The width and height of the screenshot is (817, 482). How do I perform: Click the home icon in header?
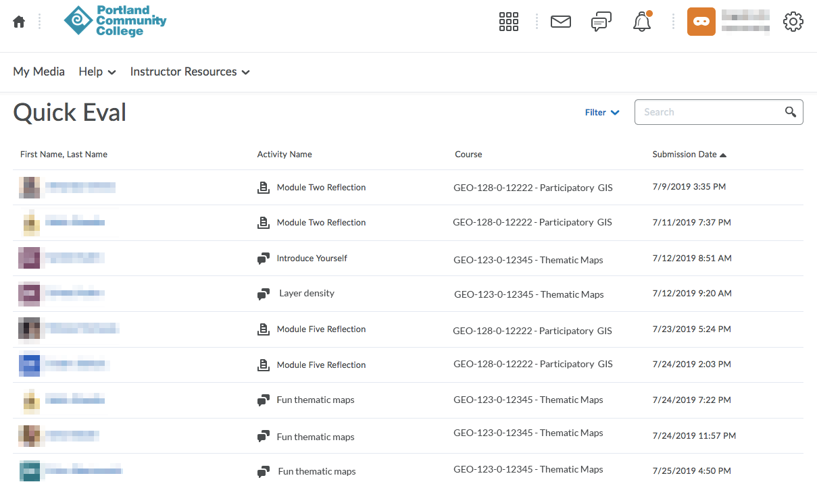(19, 22)
